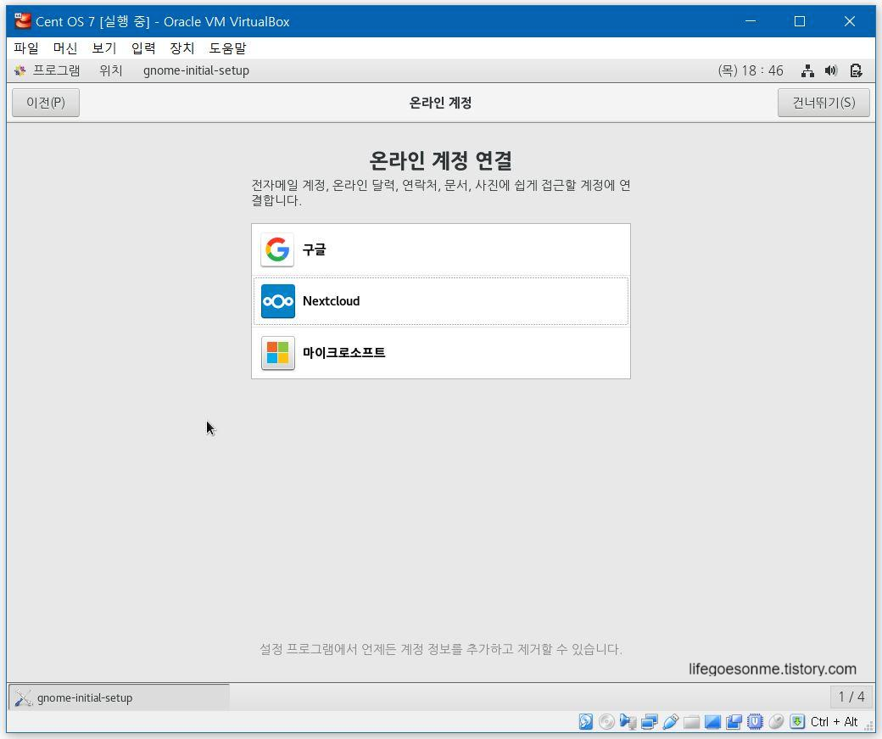
Task: Click VirtualBox keyboard capture arrow icon
Action: 797,721
